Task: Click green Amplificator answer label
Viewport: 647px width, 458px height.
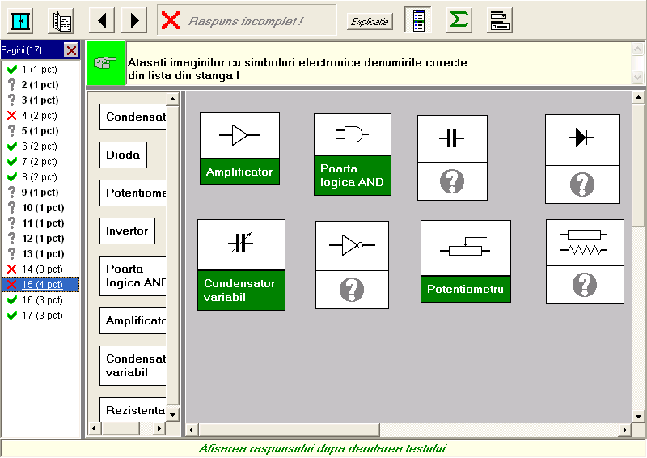Action: 239,172
